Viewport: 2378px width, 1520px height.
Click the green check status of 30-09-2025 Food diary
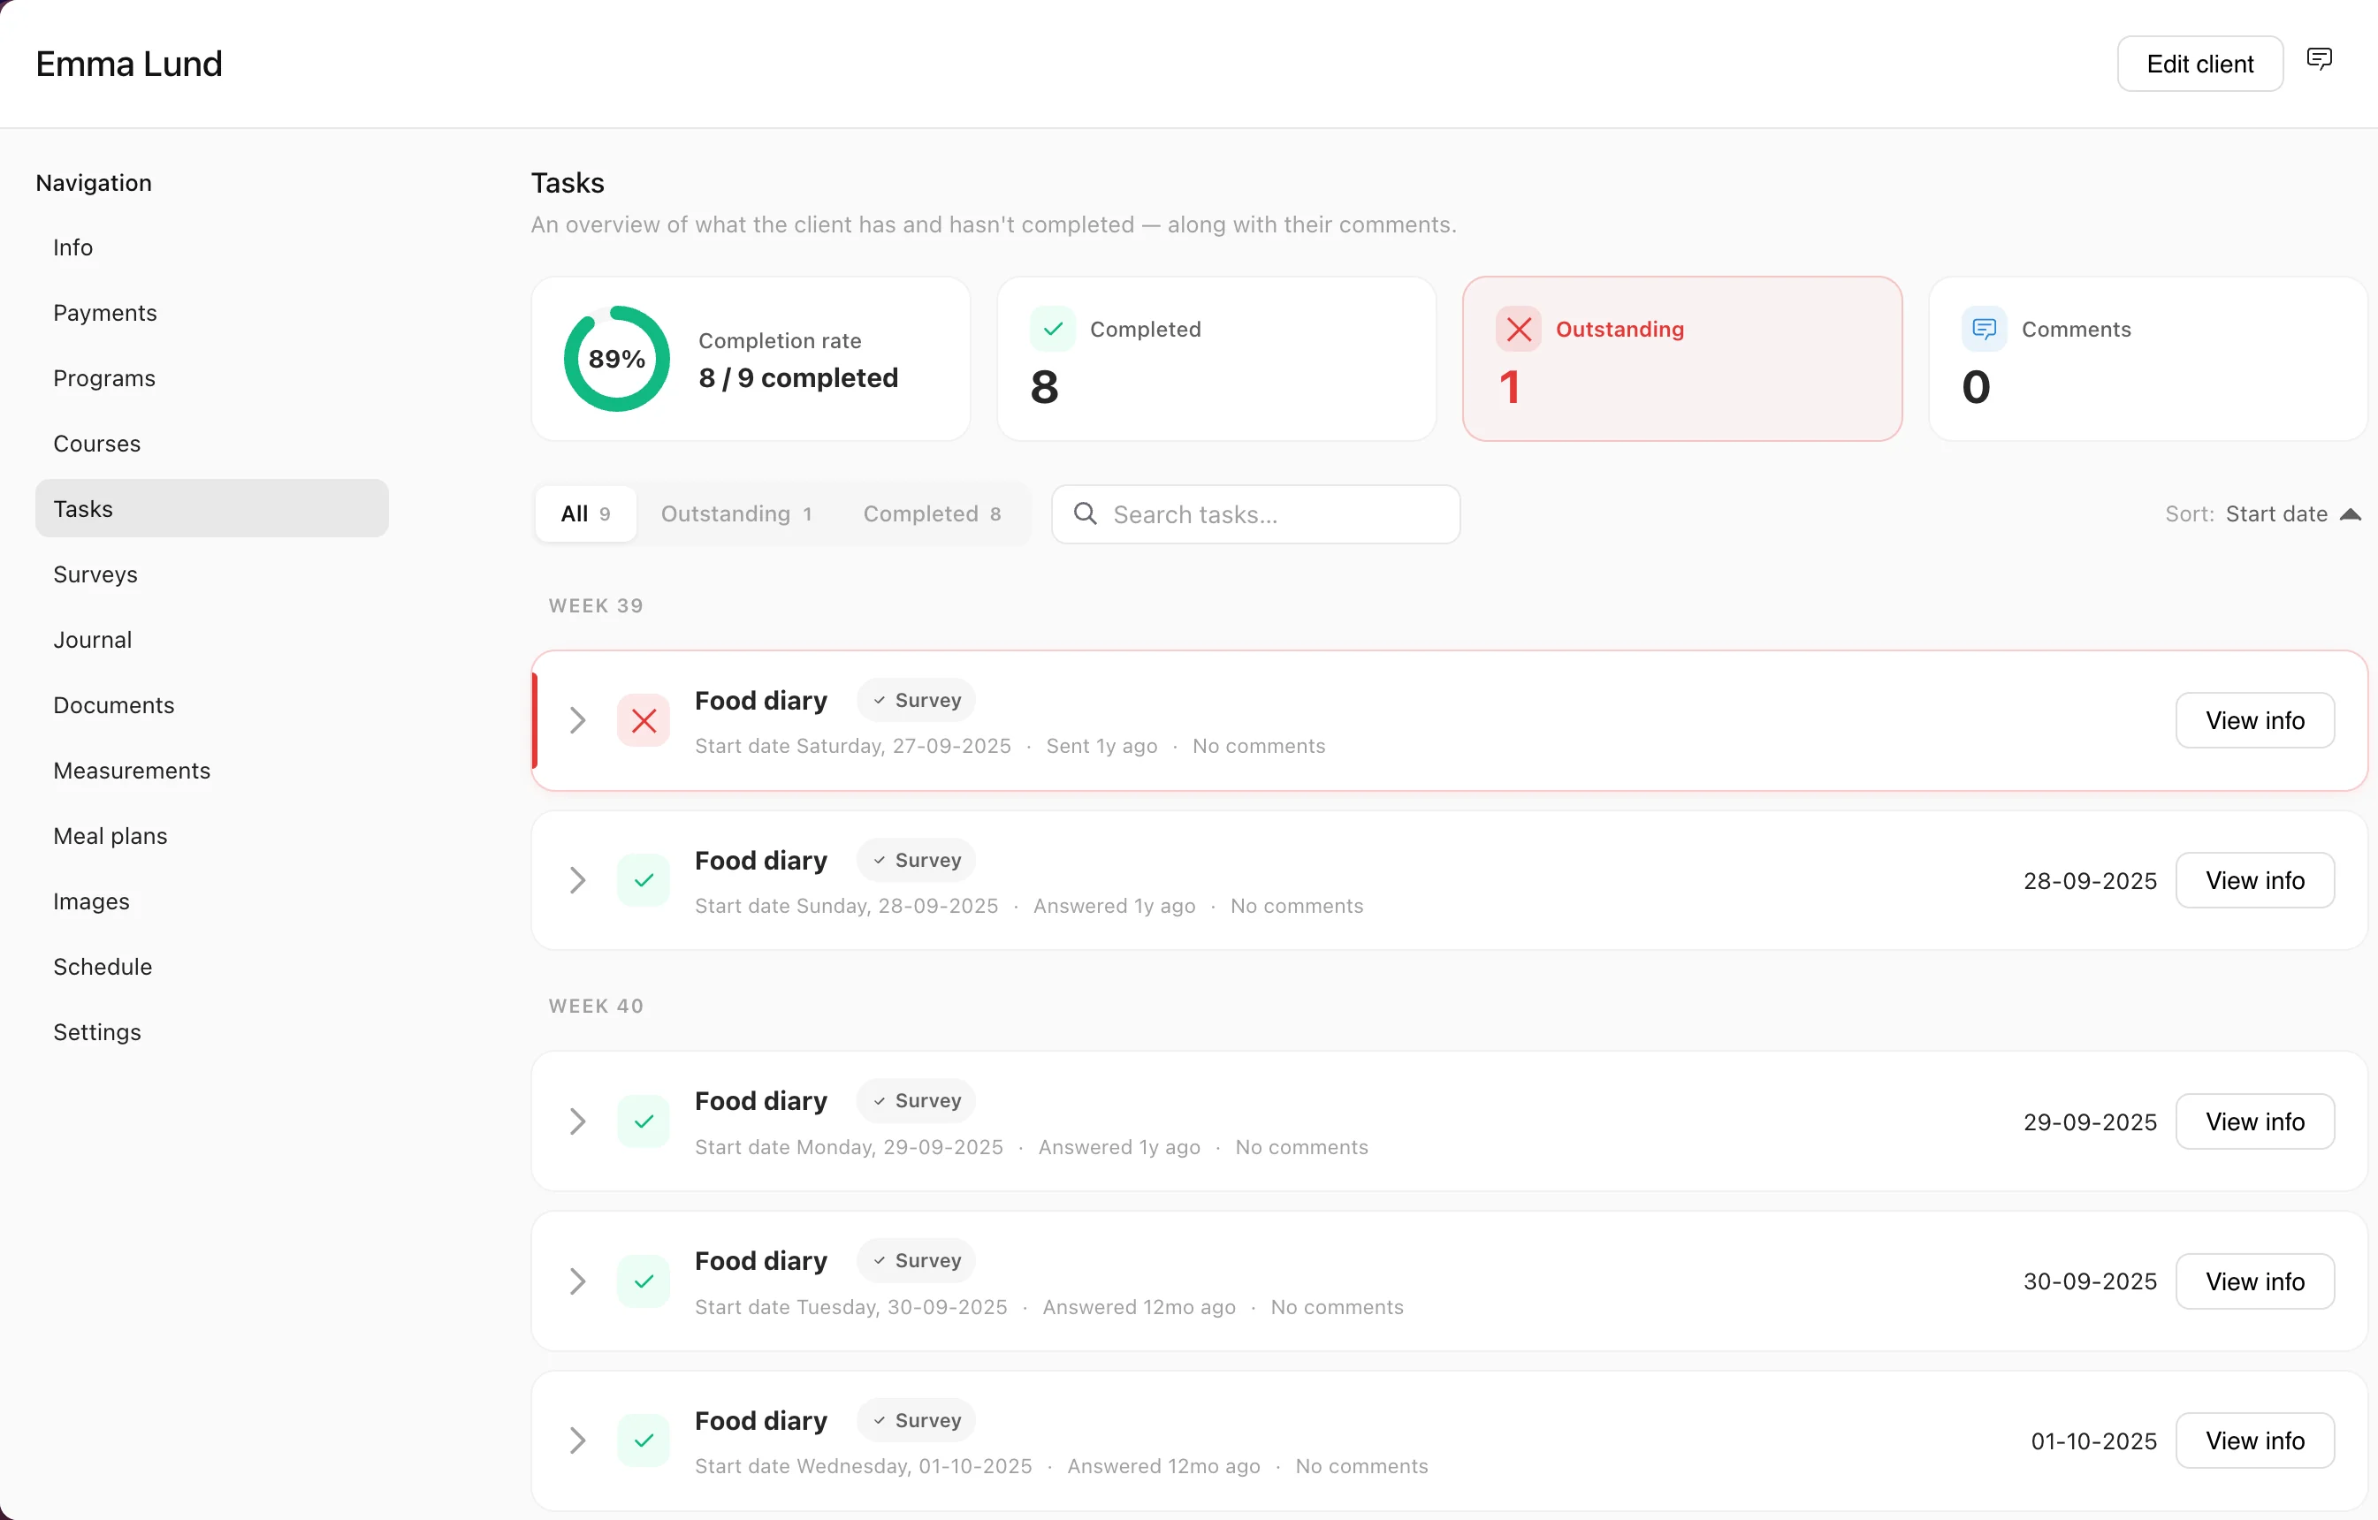(644, 1281)
